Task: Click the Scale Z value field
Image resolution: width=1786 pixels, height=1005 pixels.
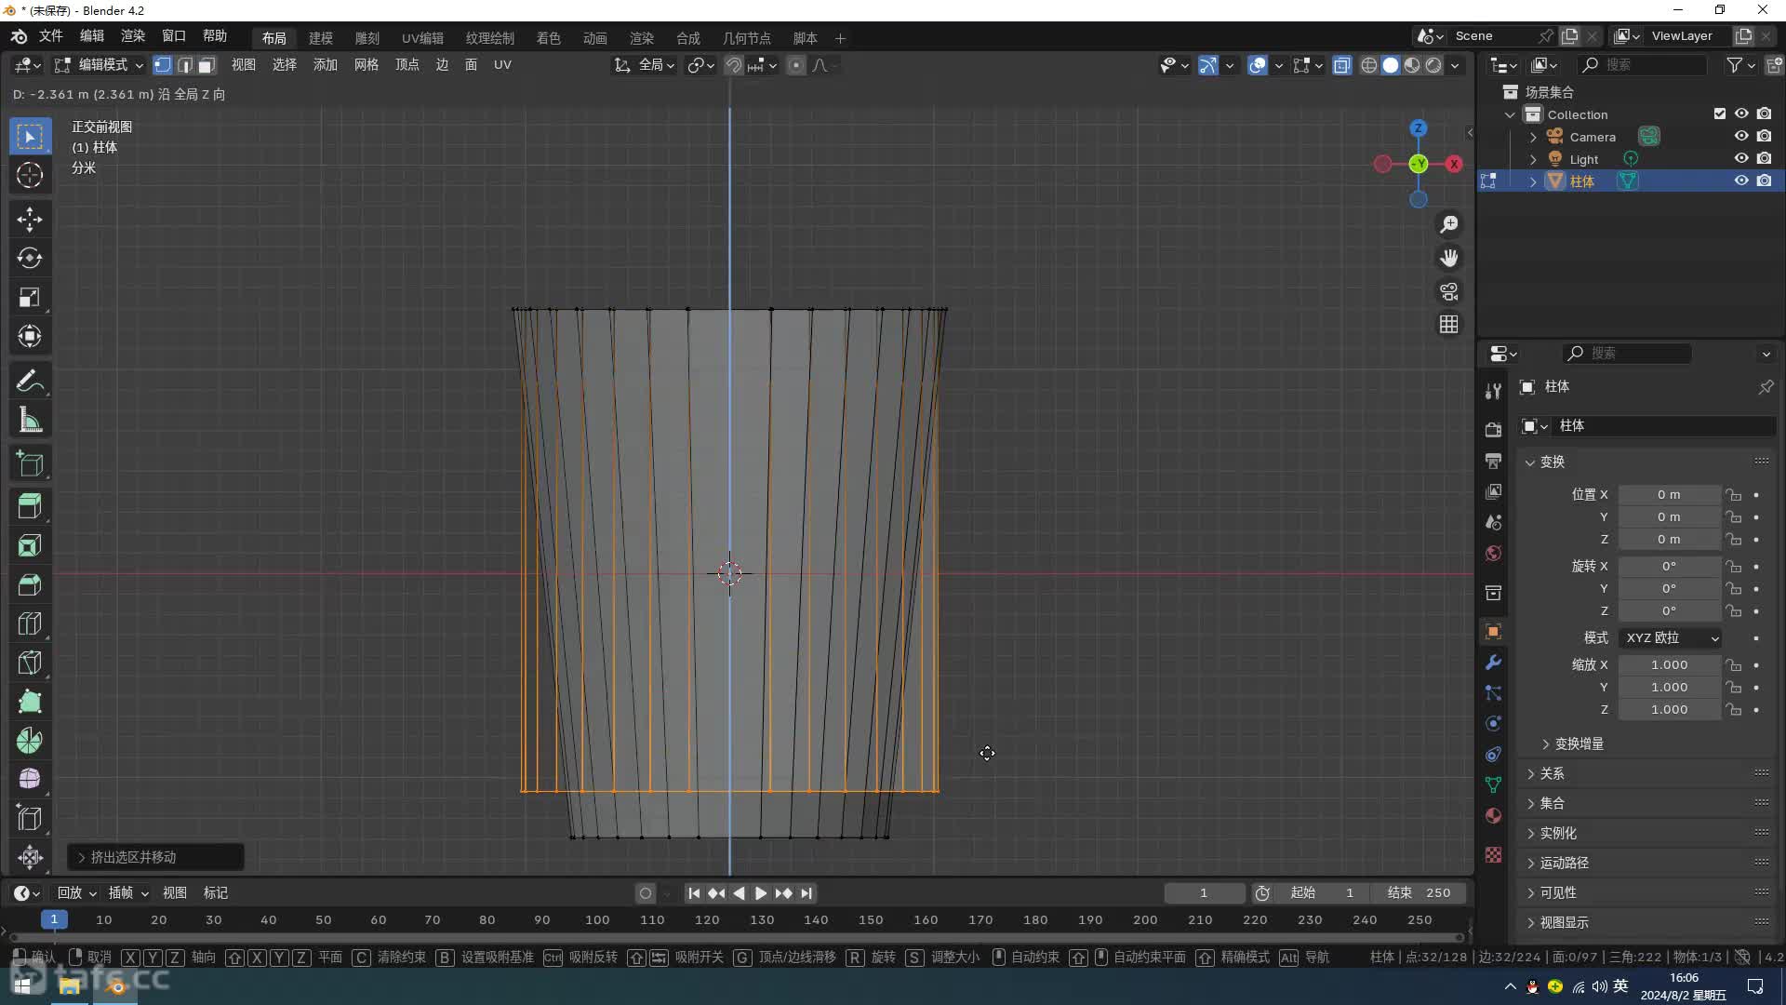Action: 1670,709
